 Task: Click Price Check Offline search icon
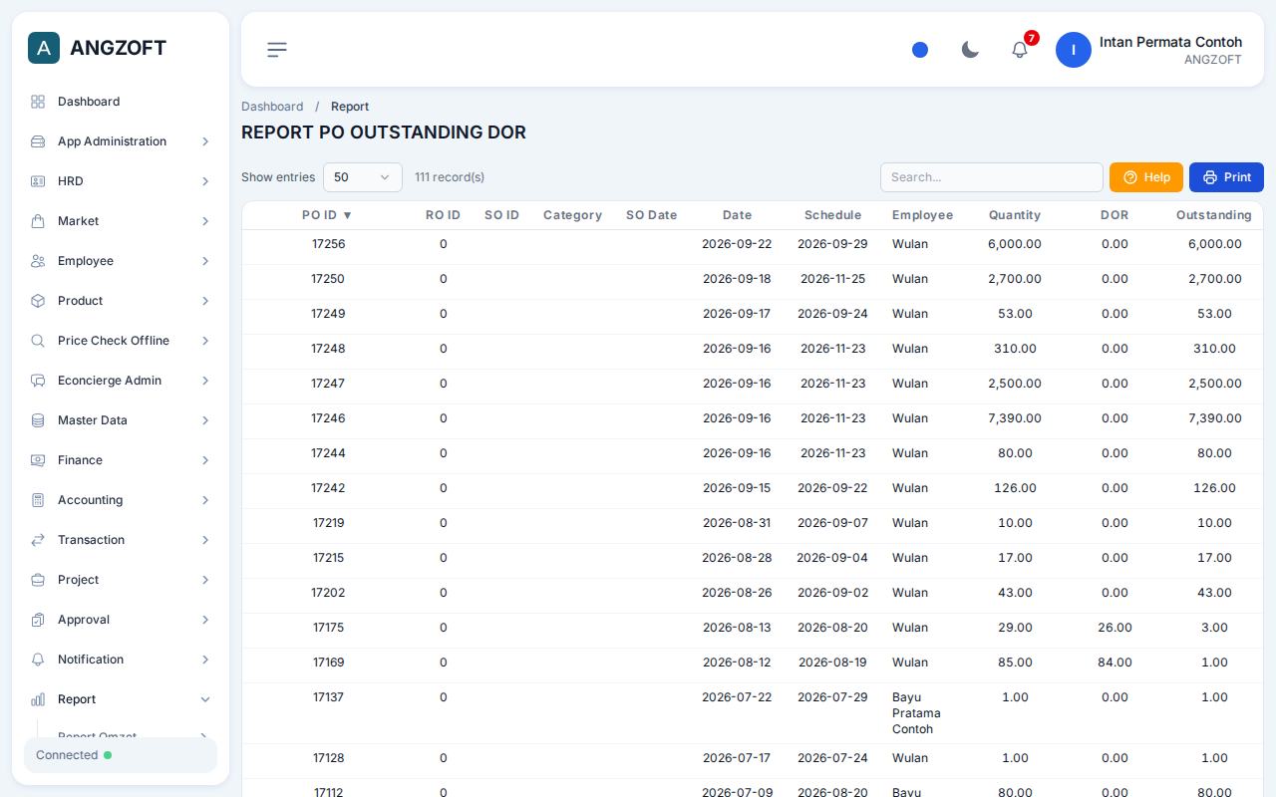pyautogui.click(x=38, y=341)
